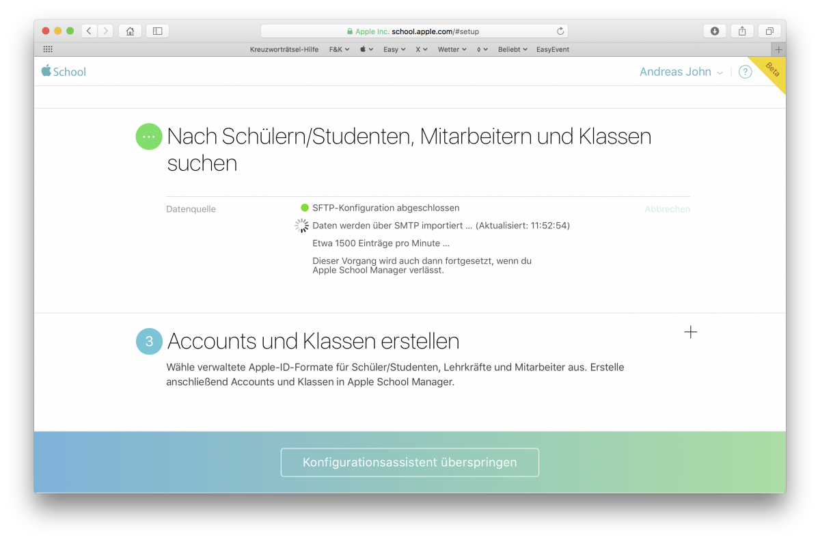This screenshot has width=820, height=542.
Task: Click the step 3 circle badge
Action: point(149,341)
